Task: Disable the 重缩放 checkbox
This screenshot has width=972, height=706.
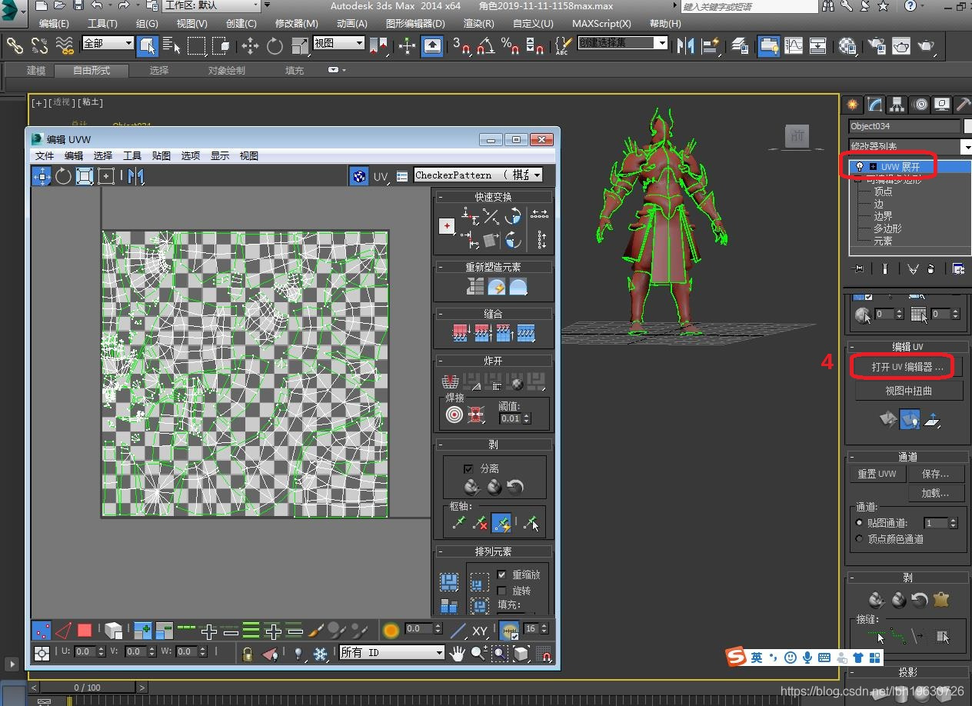Action: click(502, 574)
